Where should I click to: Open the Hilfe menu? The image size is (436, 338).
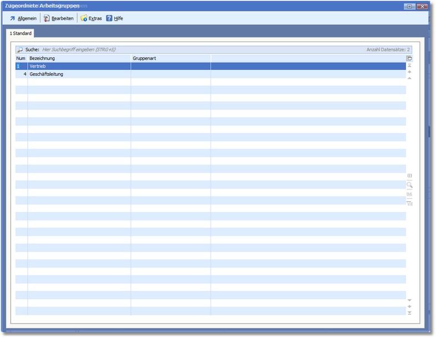point(114,18)
